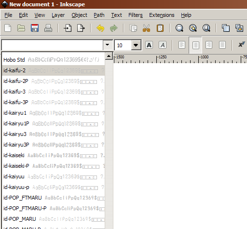
Task: Open the Object menu
Action: [79, 15]
